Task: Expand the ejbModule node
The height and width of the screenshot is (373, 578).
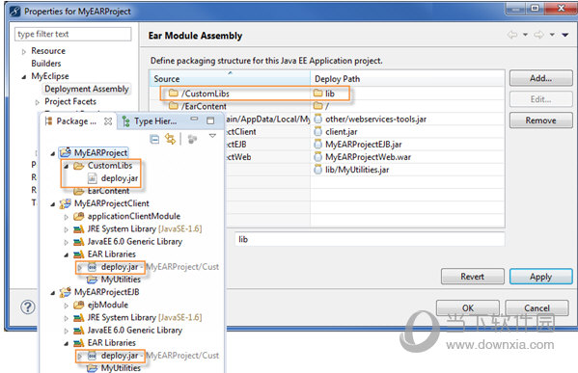Action: click(x=67, y=306)
